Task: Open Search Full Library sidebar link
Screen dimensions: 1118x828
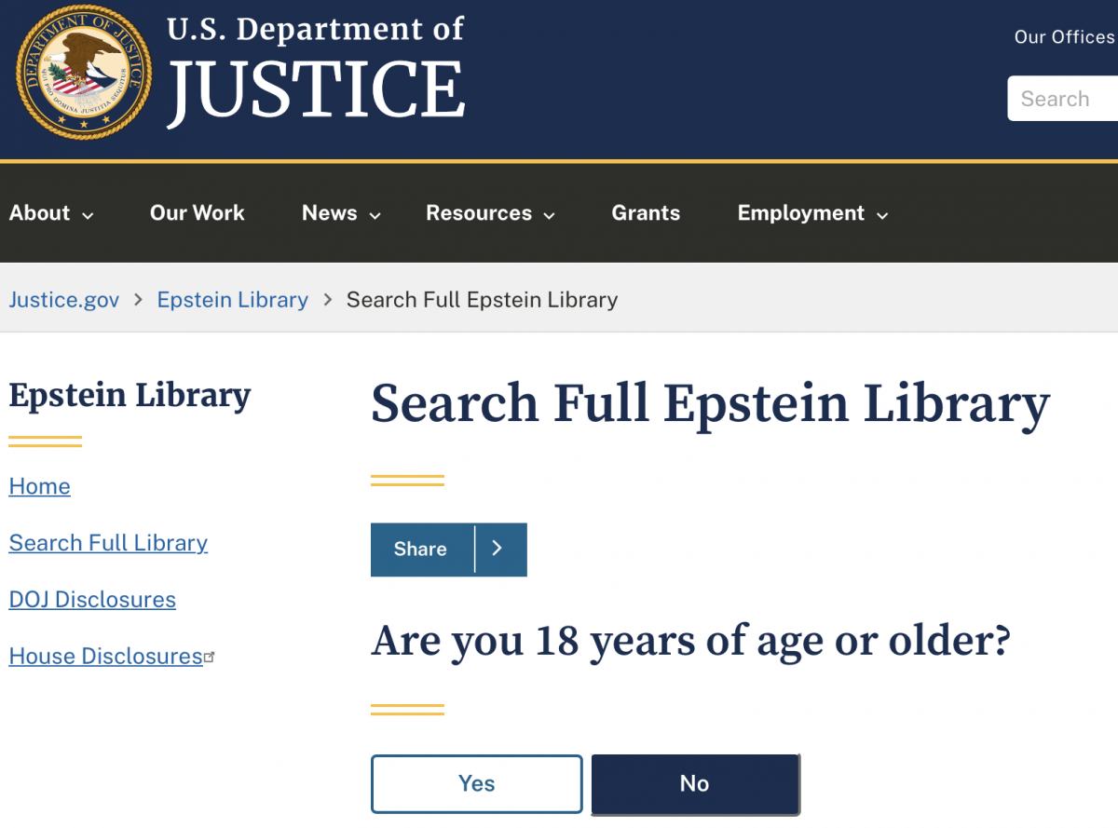Action: (x=108, y=543)
